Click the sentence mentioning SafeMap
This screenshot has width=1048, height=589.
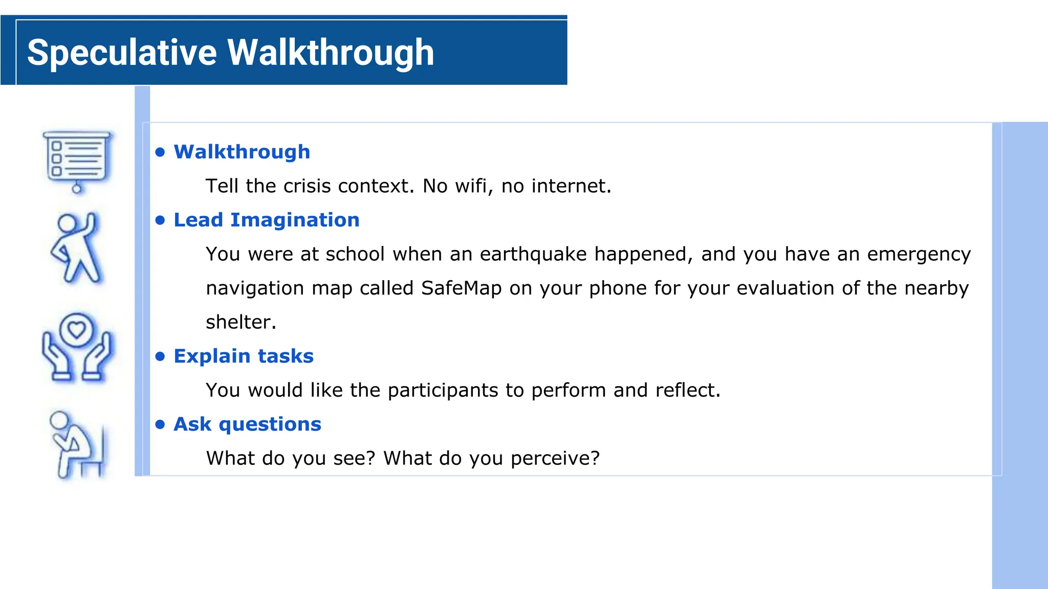point(587,288)
